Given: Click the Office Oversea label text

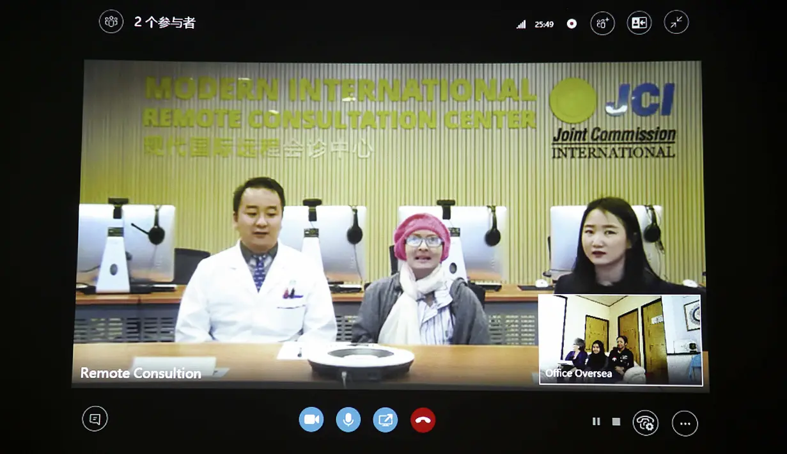Looking at the screenshot, I should coord(579,373).
